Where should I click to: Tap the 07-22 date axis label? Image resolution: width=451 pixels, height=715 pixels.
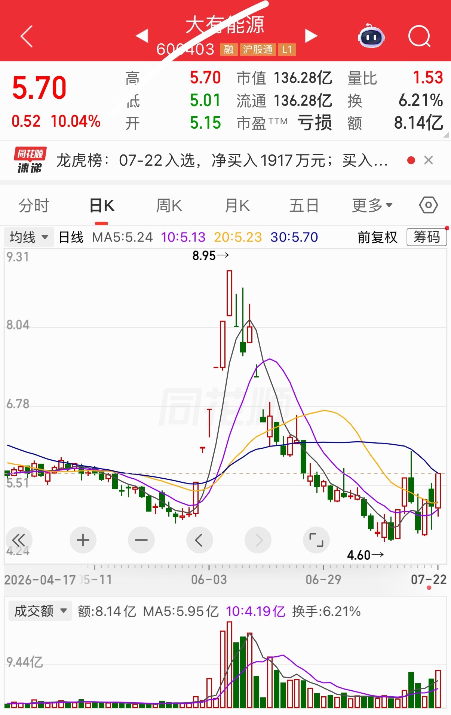429,580
